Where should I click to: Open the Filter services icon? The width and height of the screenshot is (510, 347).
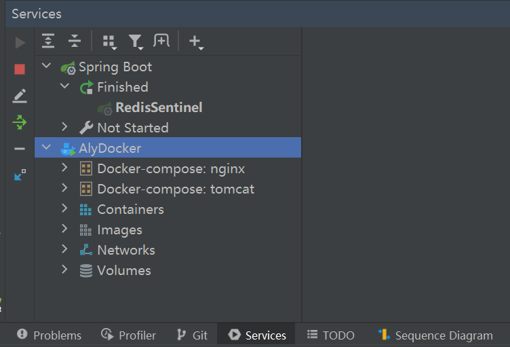[136, 42]
